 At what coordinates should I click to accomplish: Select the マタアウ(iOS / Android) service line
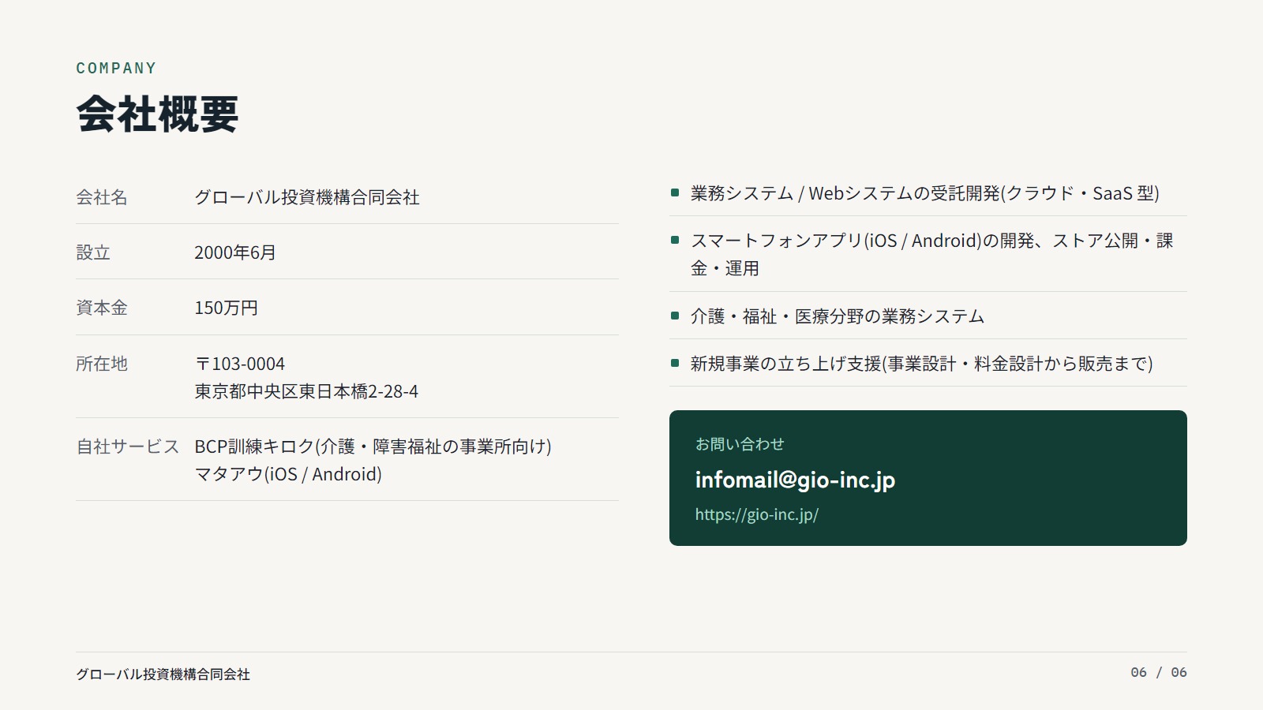pyautogui.click(x=288, y=474)
